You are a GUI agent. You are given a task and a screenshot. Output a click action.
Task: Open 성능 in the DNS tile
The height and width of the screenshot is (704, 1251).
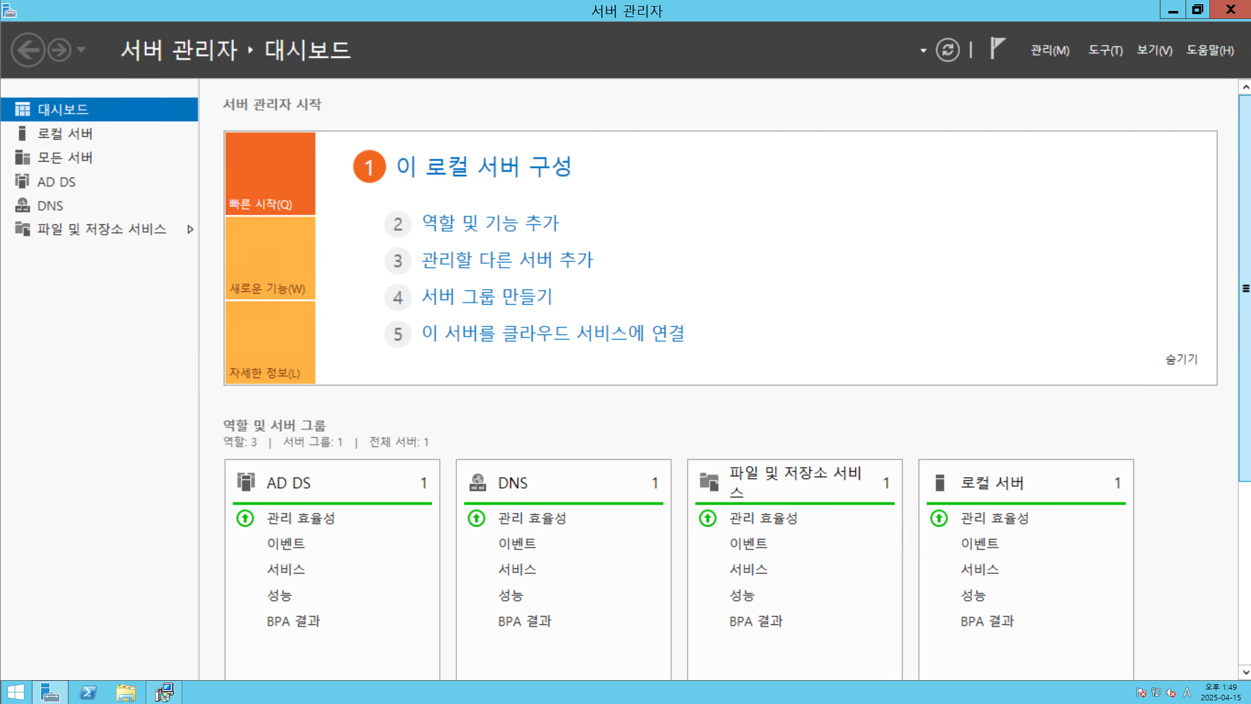[511, 596]
